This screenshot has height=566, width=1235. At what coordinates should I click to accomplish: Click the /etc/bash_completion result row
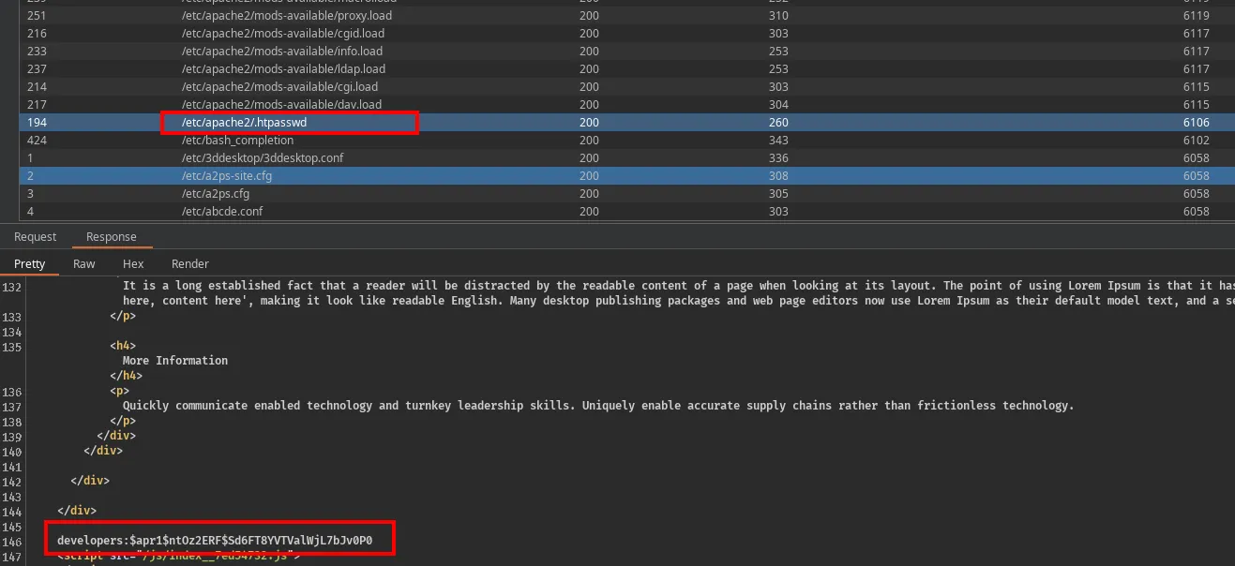(x=237, y=141)
